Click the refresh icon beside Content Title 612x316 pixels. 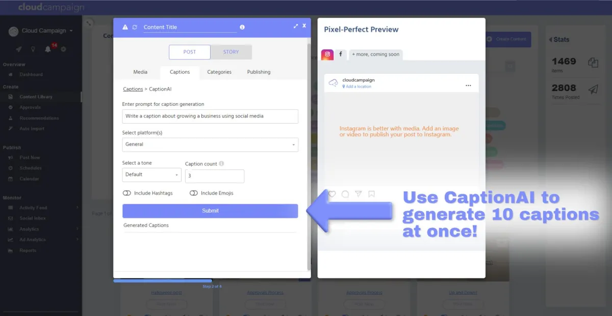point(135,27)
